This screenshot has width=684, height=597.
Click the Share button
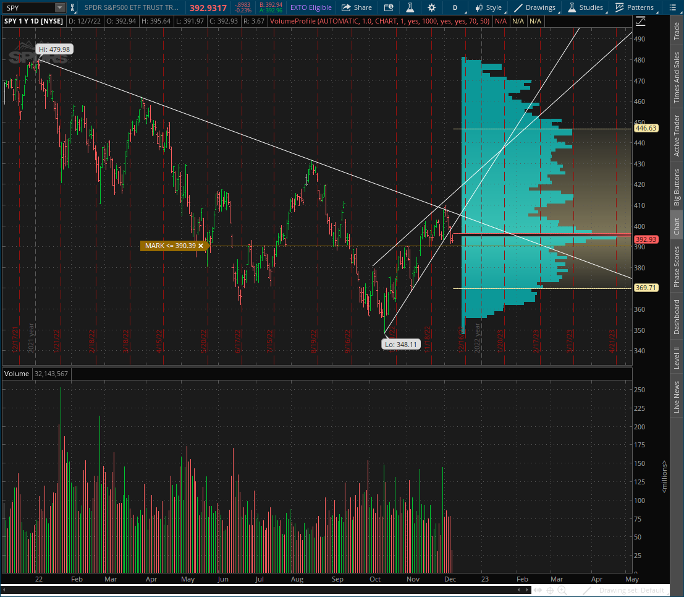[x=357, y=7]
